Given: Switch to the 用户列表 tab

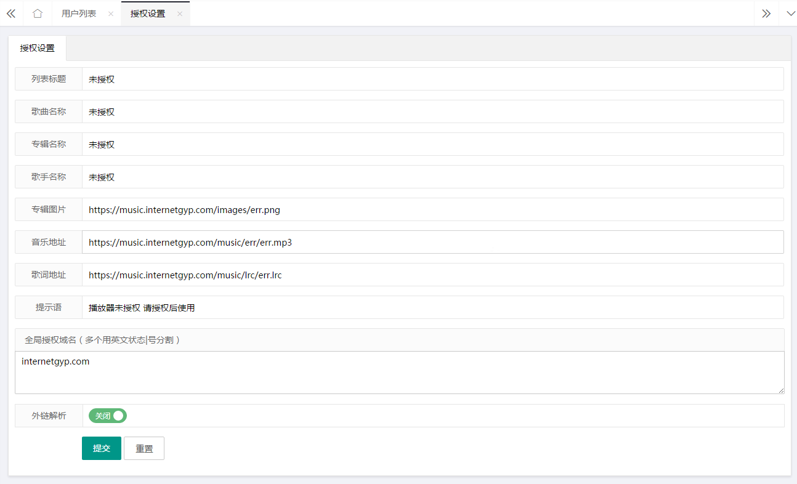Looking at the screenshot, I should 79,14.
